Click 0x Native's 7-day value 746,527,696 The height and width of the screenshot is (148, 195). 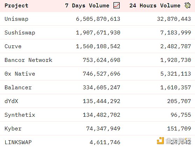point(102,74)
